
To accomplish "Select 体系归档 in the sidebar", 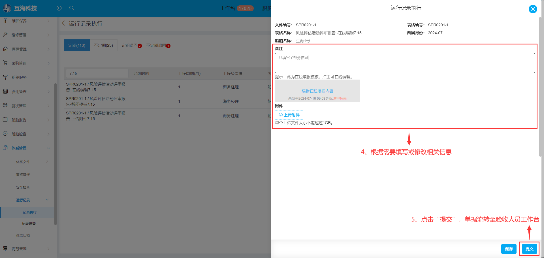I will pyautogui.click(x=23, y=236).
